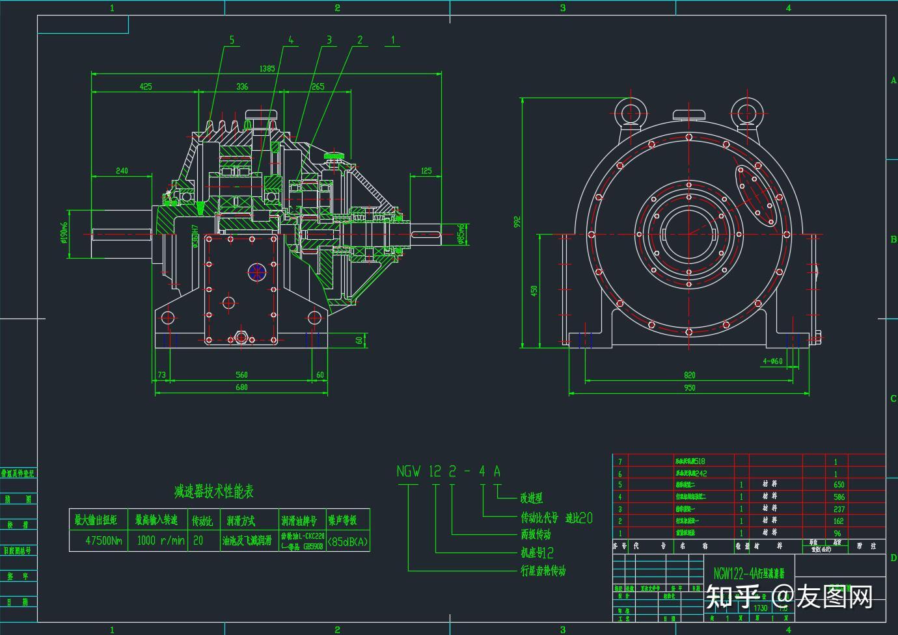Click part balloon number 5
The image size is (898, 635).
[x=232, y=40]
